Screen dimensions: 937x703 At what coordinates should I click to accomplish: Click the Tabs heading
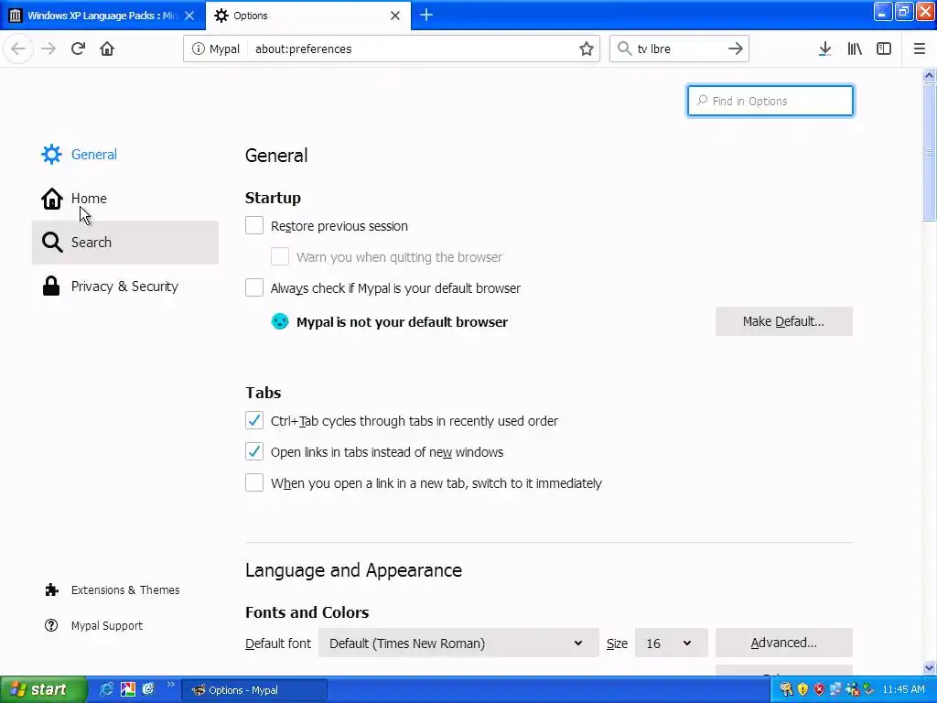click(x=263, y=393)
